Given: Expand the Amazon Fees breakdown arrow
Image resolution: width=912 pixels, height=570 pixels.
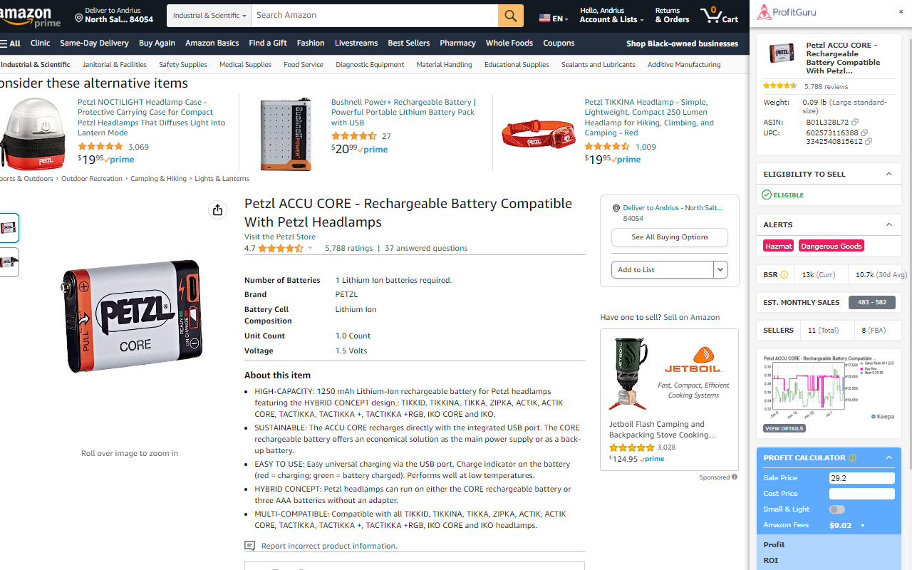Looking at the screenshot, I should point(863,526).
